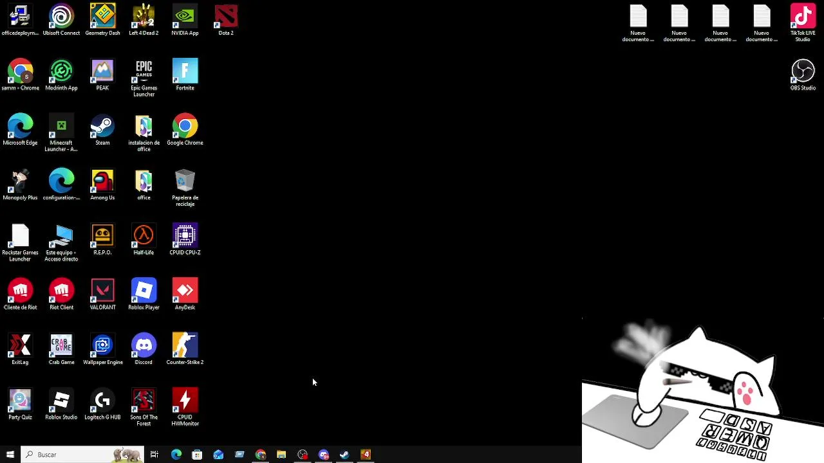Select the VALORANT desktop icon
Viewport: 824px width, 463px height.
[102, 295]
